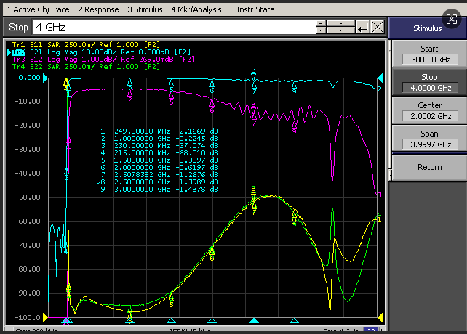Select active trace Tr2 S21 Log Mag
This screenshot has height=334, width=467.
[x=100, y=52]
